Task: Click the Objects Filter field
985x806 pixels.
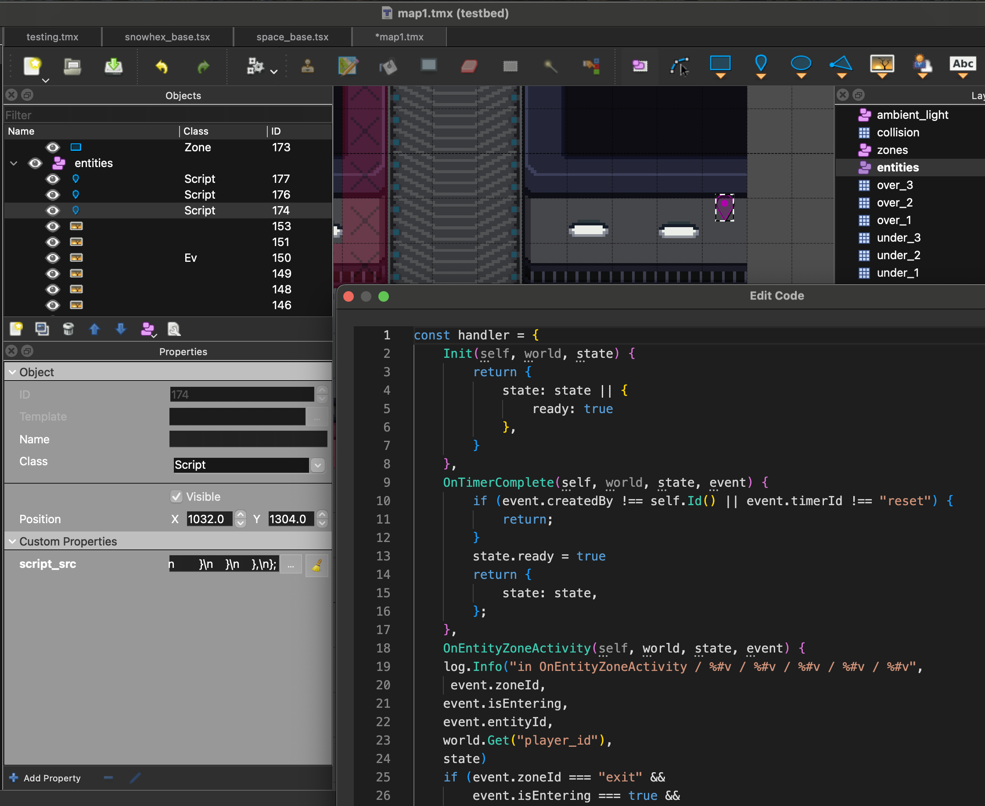Action: tap(167, 115)
